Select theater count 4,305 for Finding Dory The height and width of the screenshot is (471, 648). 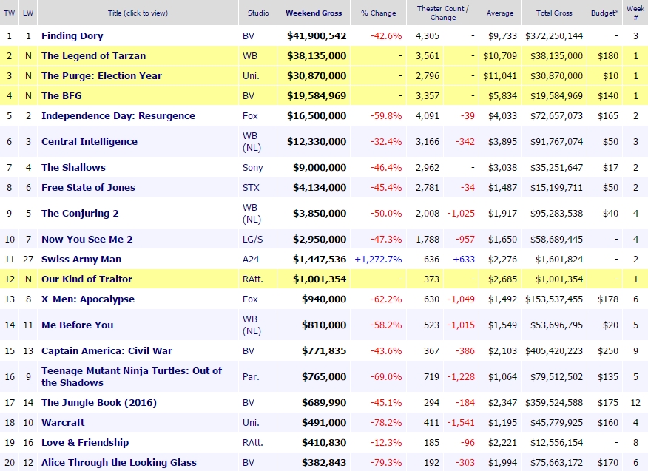point(428,36)
